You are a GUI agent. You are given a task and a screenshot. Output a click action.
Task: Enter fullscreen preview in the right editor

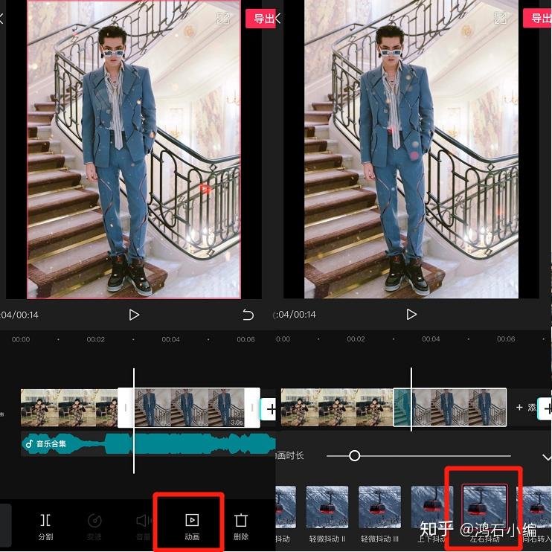tap(500, 18)
